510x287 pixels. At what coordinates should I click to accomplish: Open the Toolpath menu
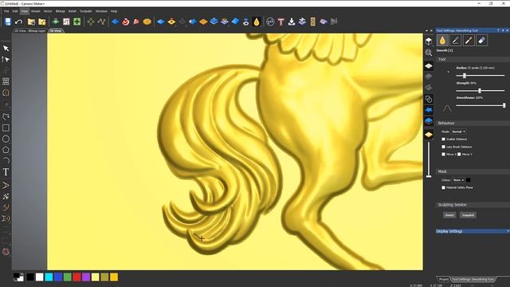(x=86, y=11)
